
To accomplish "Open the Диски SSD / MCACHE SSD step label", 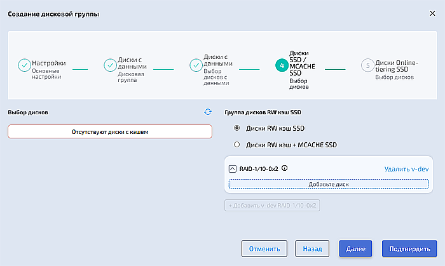I will tap(302, 70).
